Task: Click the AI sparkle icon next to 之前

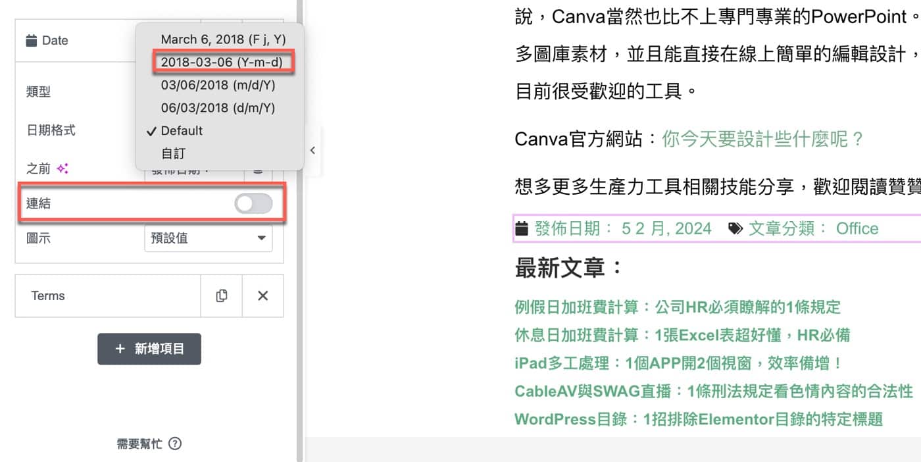Action: 62,169
